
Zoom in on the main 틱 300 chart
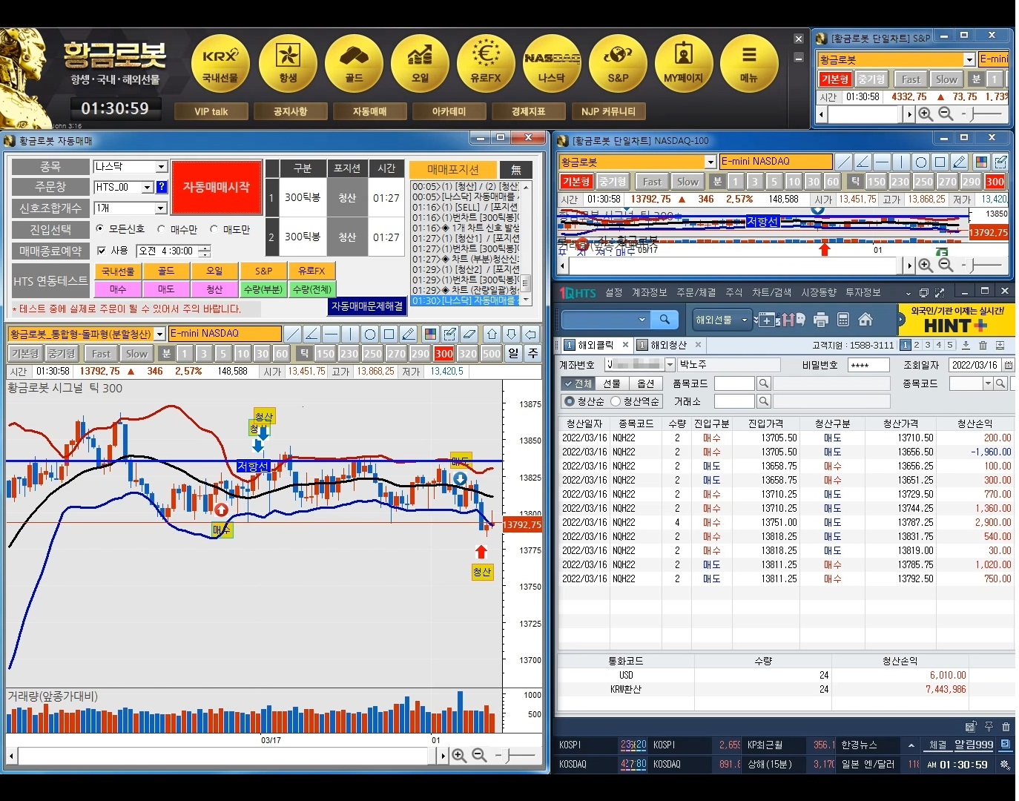click(459, 756)
